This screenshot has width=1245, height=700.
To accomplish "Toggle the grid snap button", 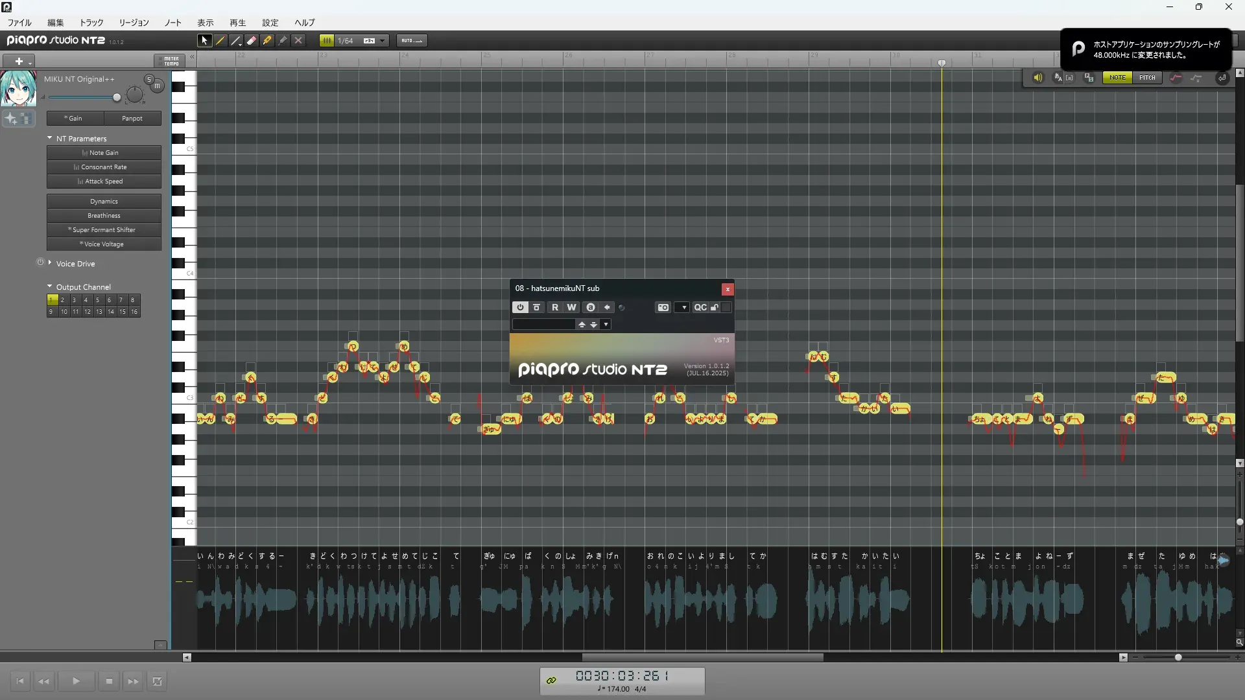I will (x=327, y=41).
